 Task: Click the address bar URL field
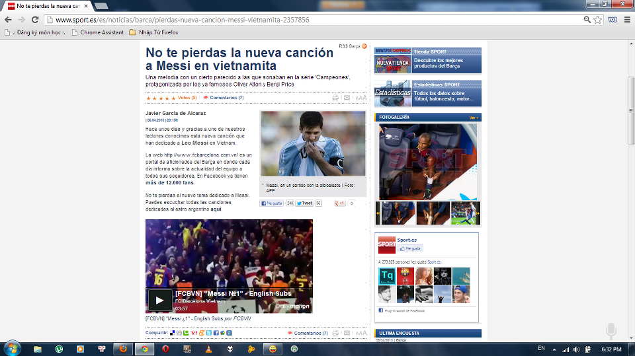(298, 20)
